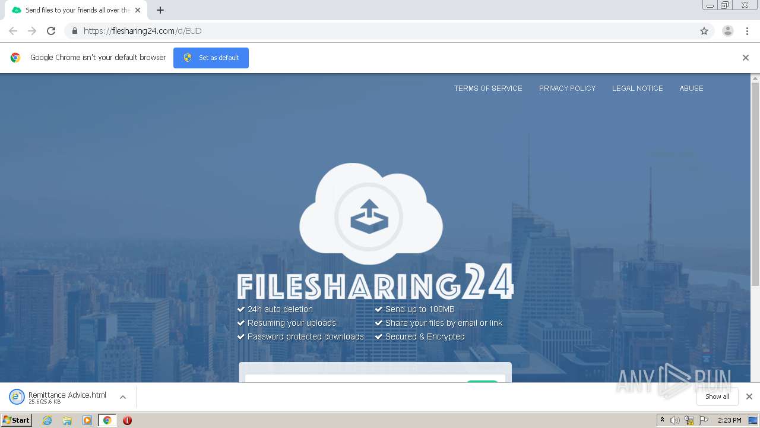Open a new tab with the plus button
This screenshot has height=428, width=760.
tap(160, 10)
